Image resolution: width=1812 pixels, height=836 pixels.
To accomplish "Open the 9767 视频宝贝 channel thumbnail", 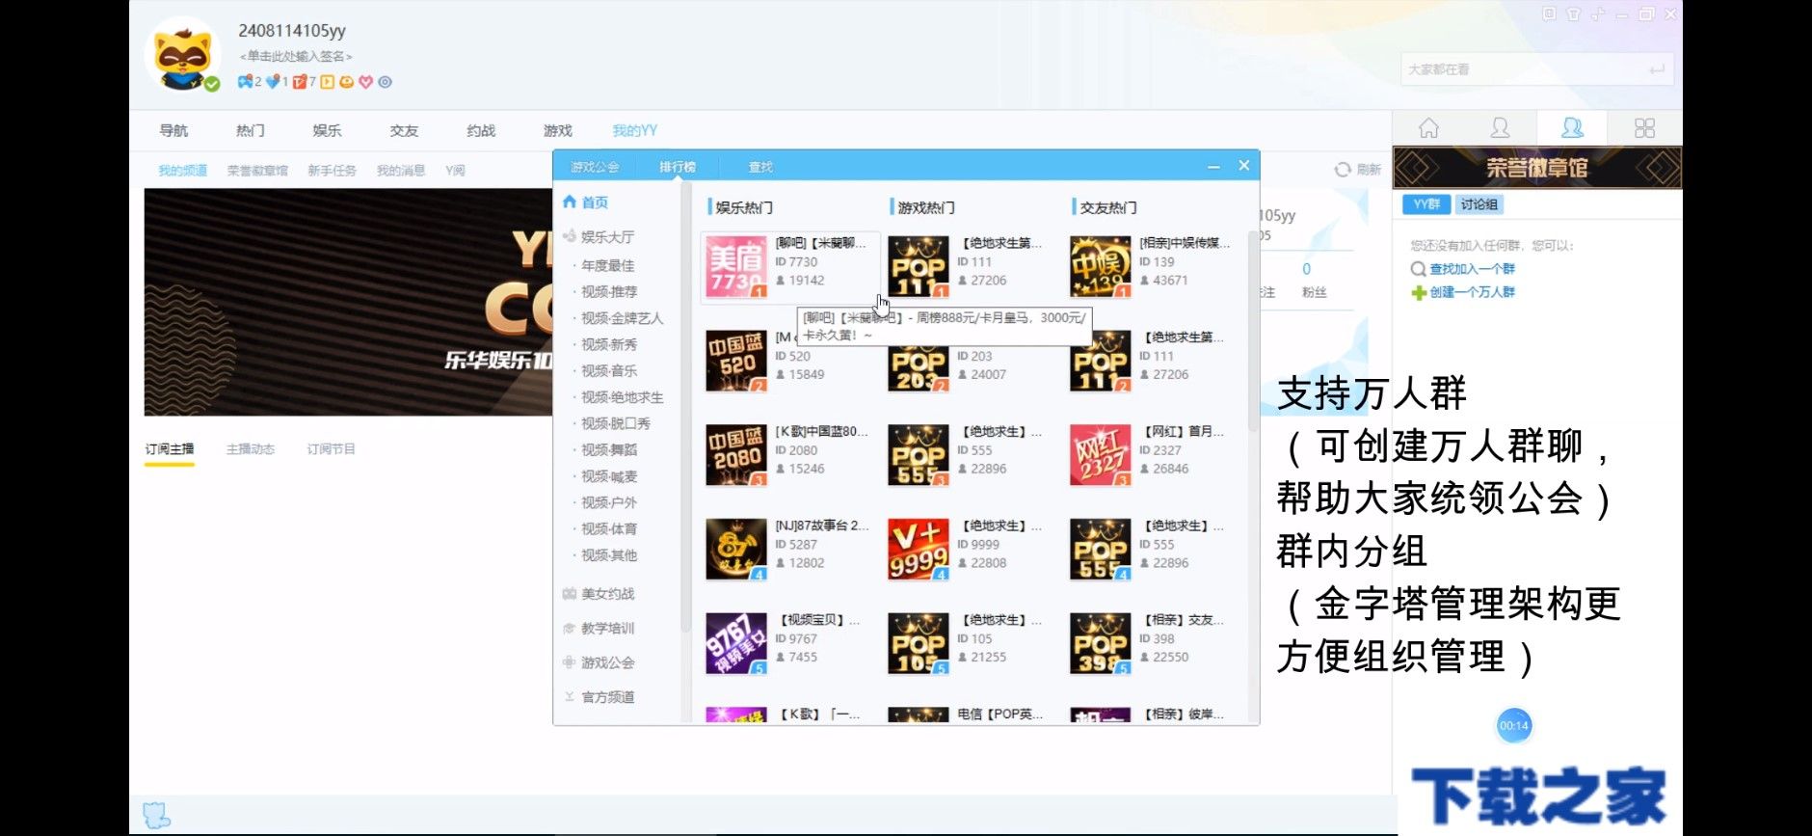I will (736, 643).
